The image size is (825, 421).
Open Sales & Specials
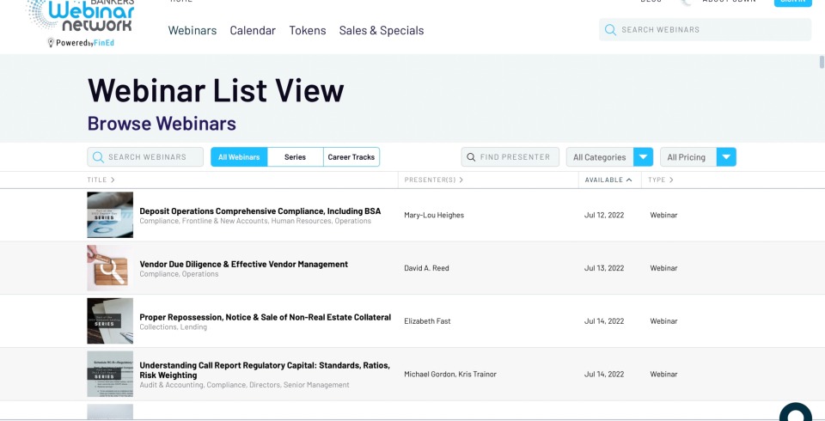pyautogui.click(x=382, y=30)
